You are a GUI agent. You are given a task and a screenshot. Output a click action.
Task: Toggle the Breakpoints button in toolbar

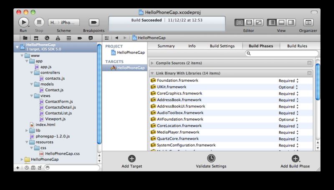94,22
